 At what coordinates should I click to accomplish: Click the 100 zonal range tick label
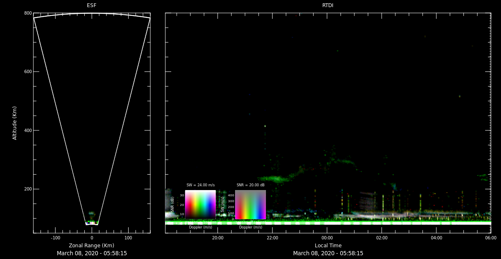128,238
